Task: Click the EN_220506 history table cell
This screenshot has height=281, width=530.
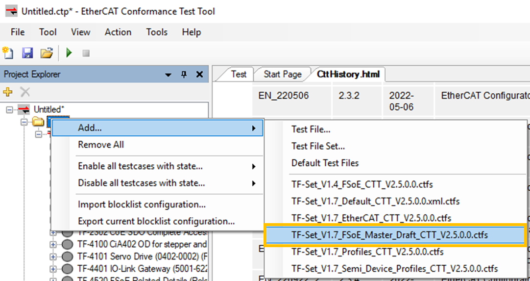Action: coord(292,101)
